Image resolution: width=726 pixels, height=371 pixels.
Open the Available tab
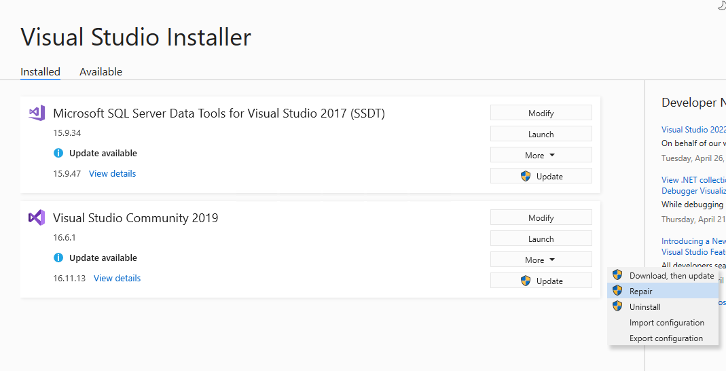(x=101, y=71)
